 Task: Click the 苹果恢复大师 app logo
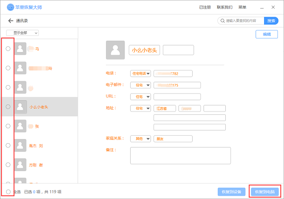click(10, 7)
